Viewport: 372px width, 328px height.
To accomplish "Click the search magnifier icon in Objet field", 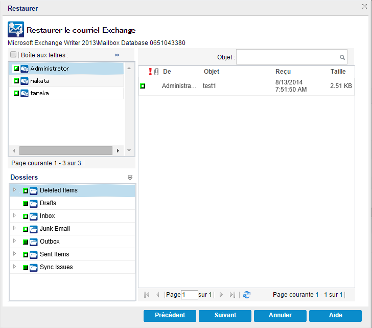I will 342,57.
